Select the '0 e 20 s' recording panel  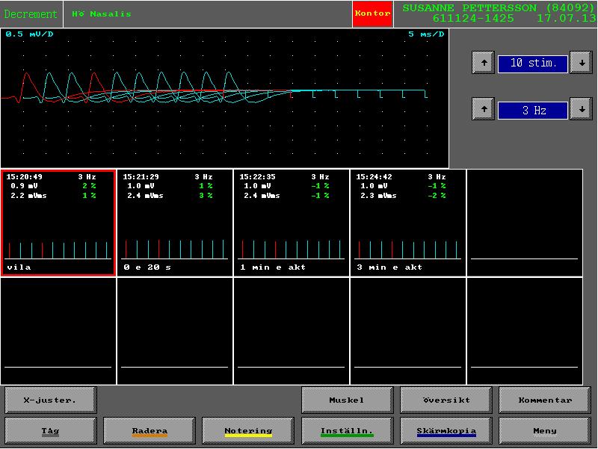175,223
